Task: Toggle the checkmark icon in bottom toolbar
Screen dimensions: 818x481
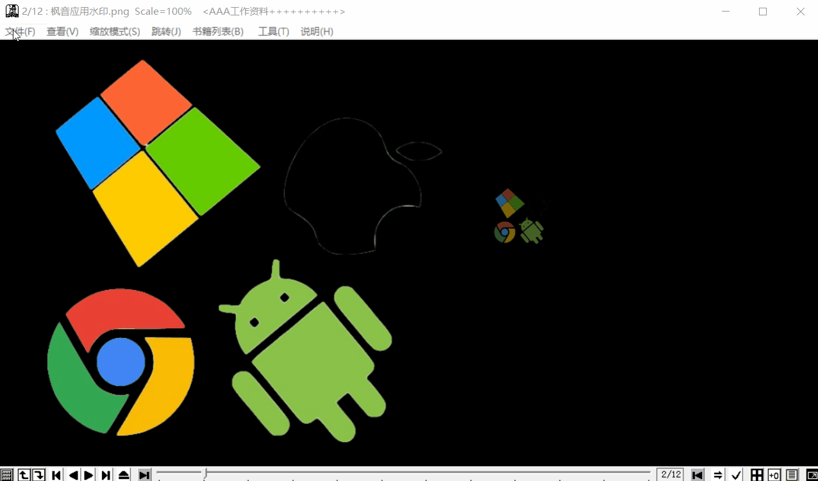Action: pyautogui.click(x=737, y=475)
